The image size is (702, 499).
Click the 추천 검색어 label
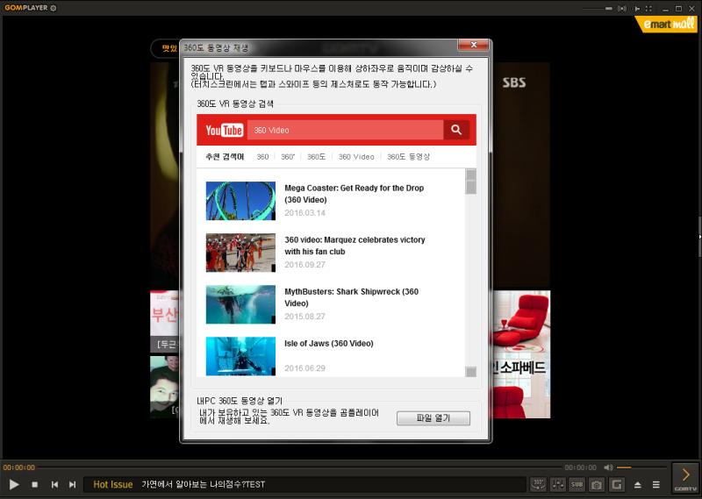click(x=225, y=157)
